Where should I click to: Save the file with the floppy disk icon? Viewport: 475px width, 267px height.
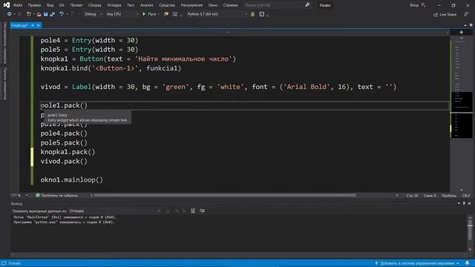pos(46,14)
